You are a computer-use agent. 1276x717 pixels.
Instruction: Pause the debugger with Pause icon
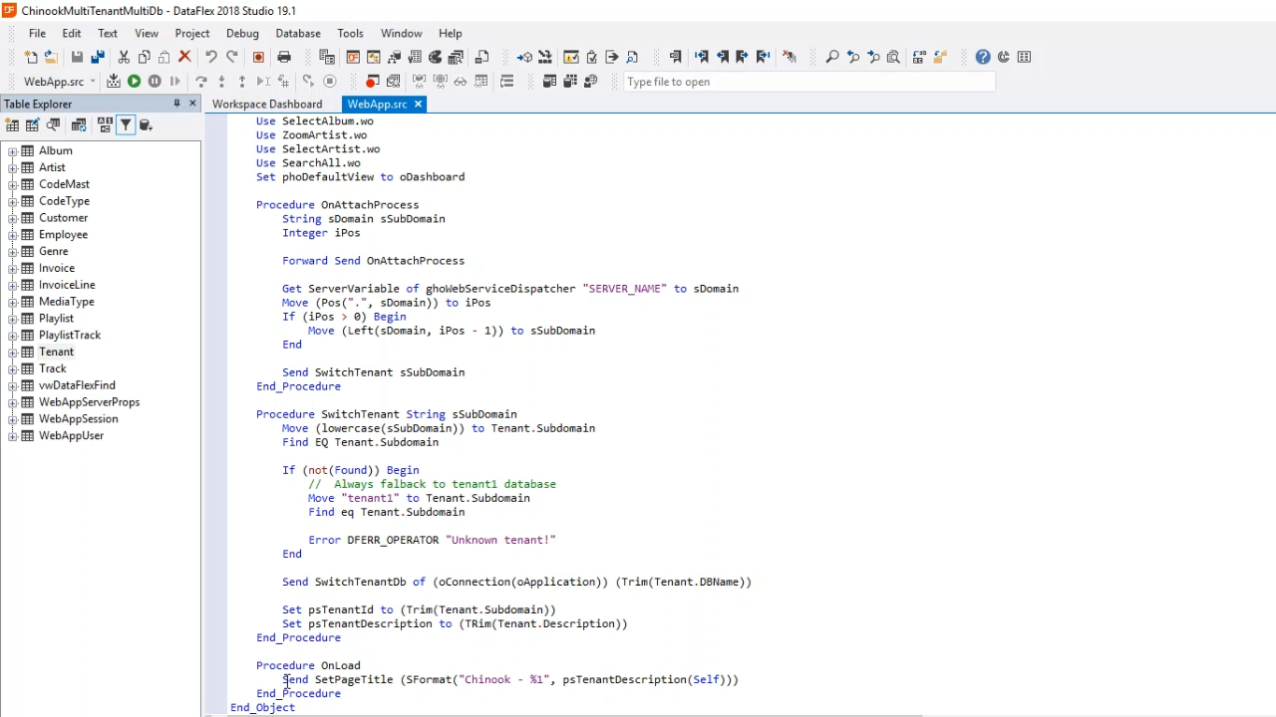click(x=155, y=82)
